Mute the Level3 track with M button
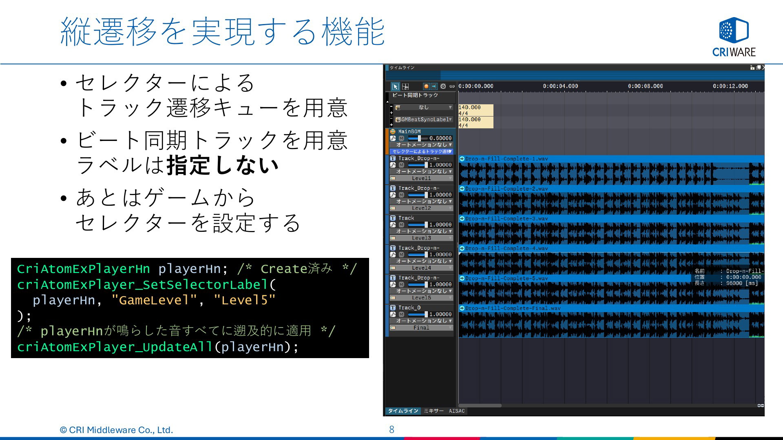This screenshot has width=783, height=440. (x=401, y=225)
